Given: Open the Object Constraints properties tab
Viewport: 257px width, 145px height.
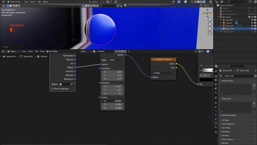Looking at the screenshot, I should [216, 119].
